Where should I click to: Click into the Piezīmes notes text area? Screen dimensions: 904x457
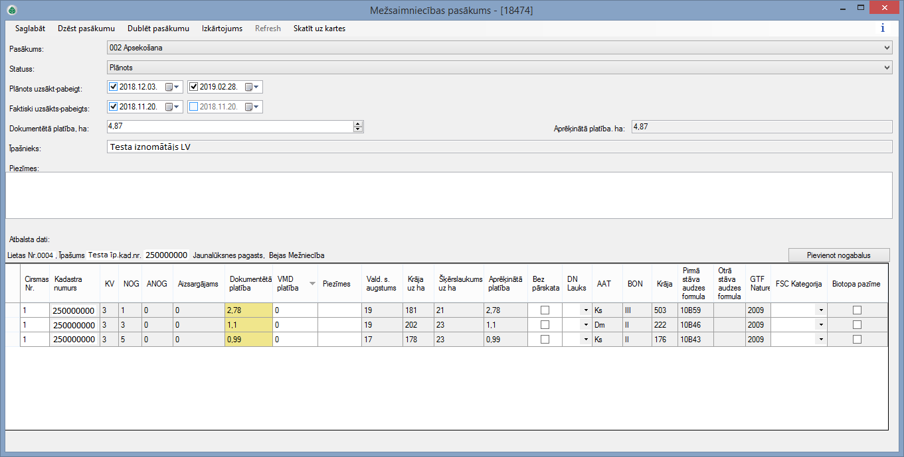pos(448,195)
